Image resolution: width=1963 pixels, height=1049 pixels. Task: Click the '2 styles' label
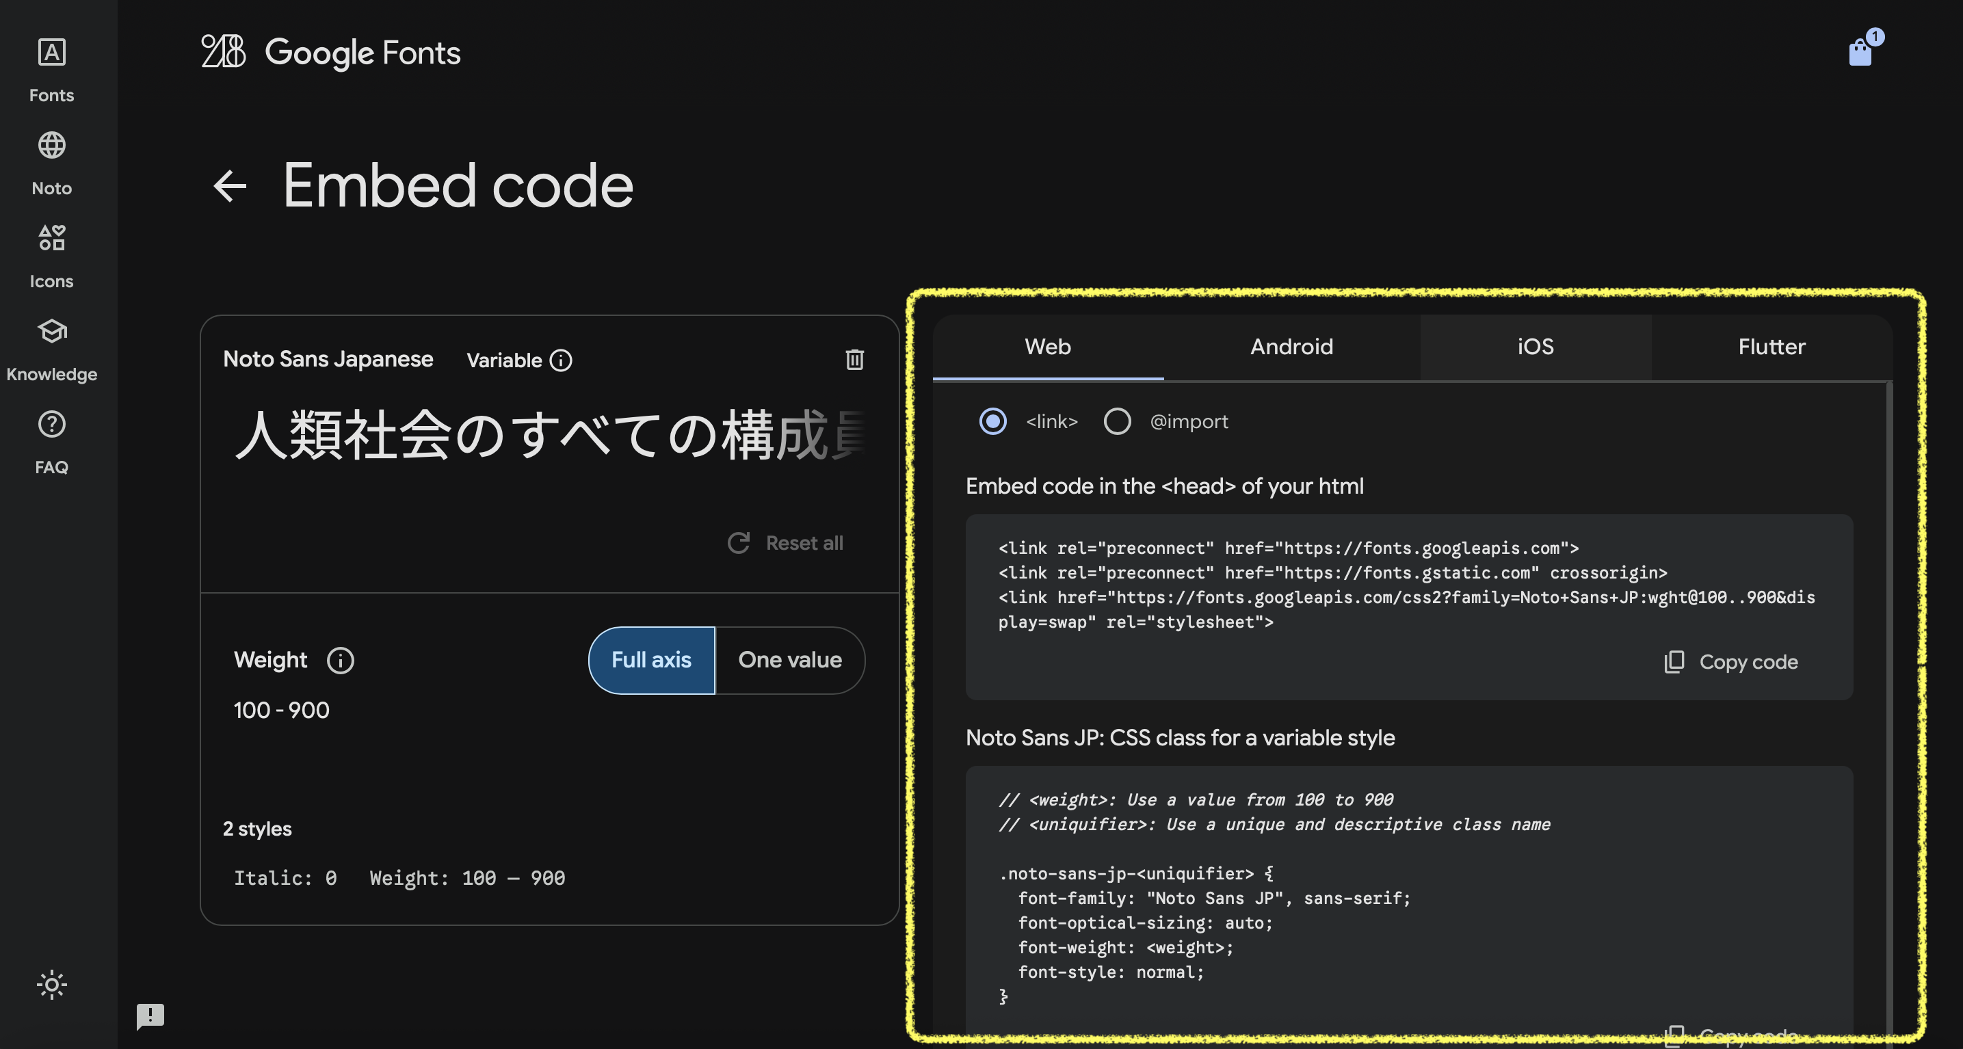point(256,828)
